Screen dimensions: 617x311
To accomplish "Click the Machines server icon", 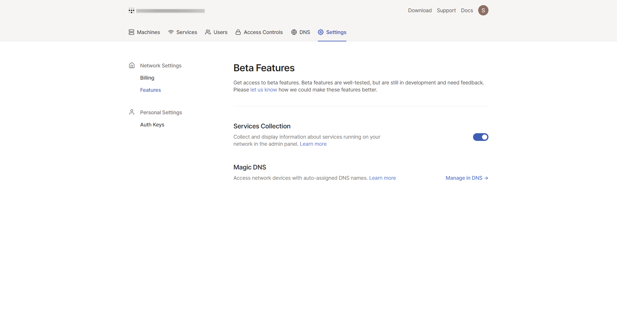I will coord(131,32).
